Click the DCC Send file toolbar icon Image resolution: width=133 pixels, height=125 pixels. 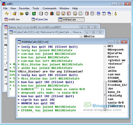58,13
